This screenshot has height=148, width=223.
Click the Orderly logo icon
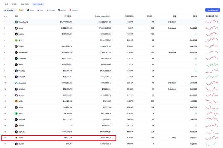[x=16, y=95]
